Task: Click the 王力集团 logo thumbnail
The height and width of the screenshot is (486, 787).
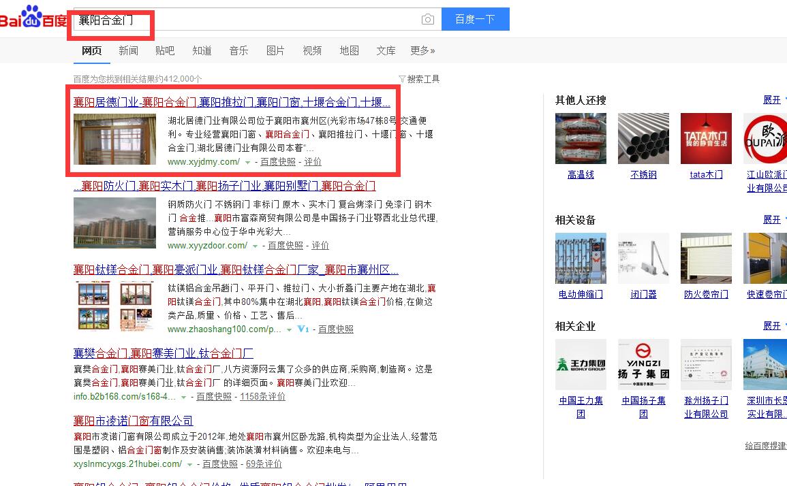Action: (x=581, y=364)
